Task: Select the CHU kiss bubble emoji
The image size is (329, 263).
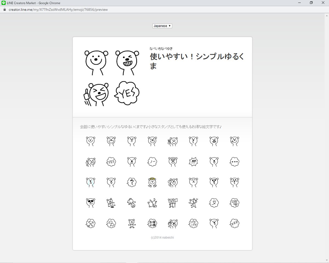Action: point(234,203)
